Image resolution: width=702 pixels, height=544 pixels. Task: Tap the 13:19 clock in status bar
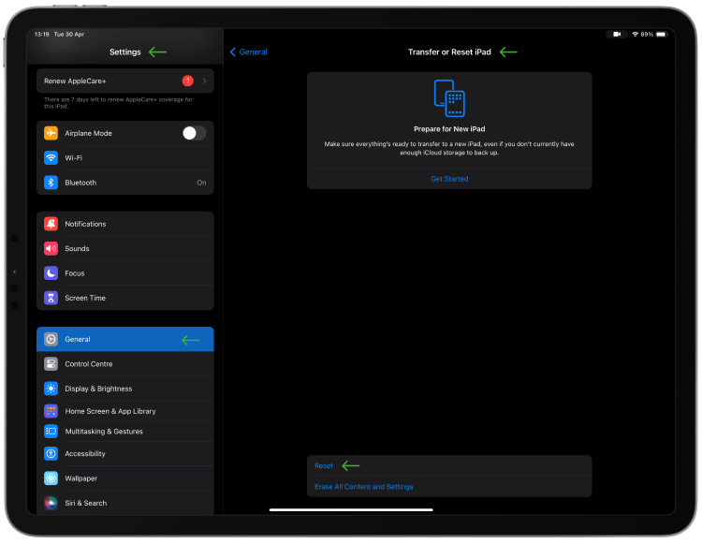coord(41,34)
